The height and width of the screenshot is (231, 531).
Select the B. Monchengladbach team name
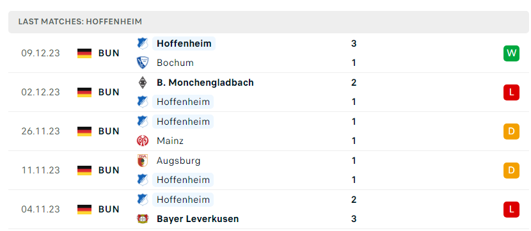[205, 83]
